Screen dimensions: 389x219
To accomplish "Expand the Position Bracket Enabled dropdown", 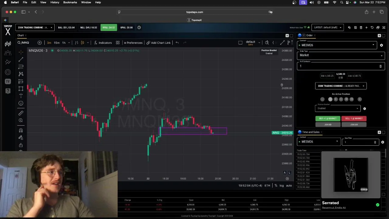I will (338, 108).
